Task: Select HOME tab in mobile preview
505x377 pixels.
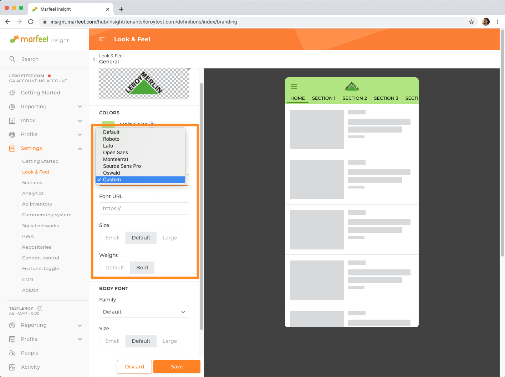Action: point(297,98)
